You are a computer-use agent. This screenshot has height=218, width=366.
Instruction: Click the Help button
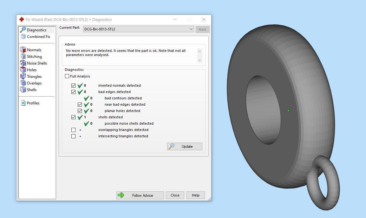pyautogui.click(x=196, y=195)
